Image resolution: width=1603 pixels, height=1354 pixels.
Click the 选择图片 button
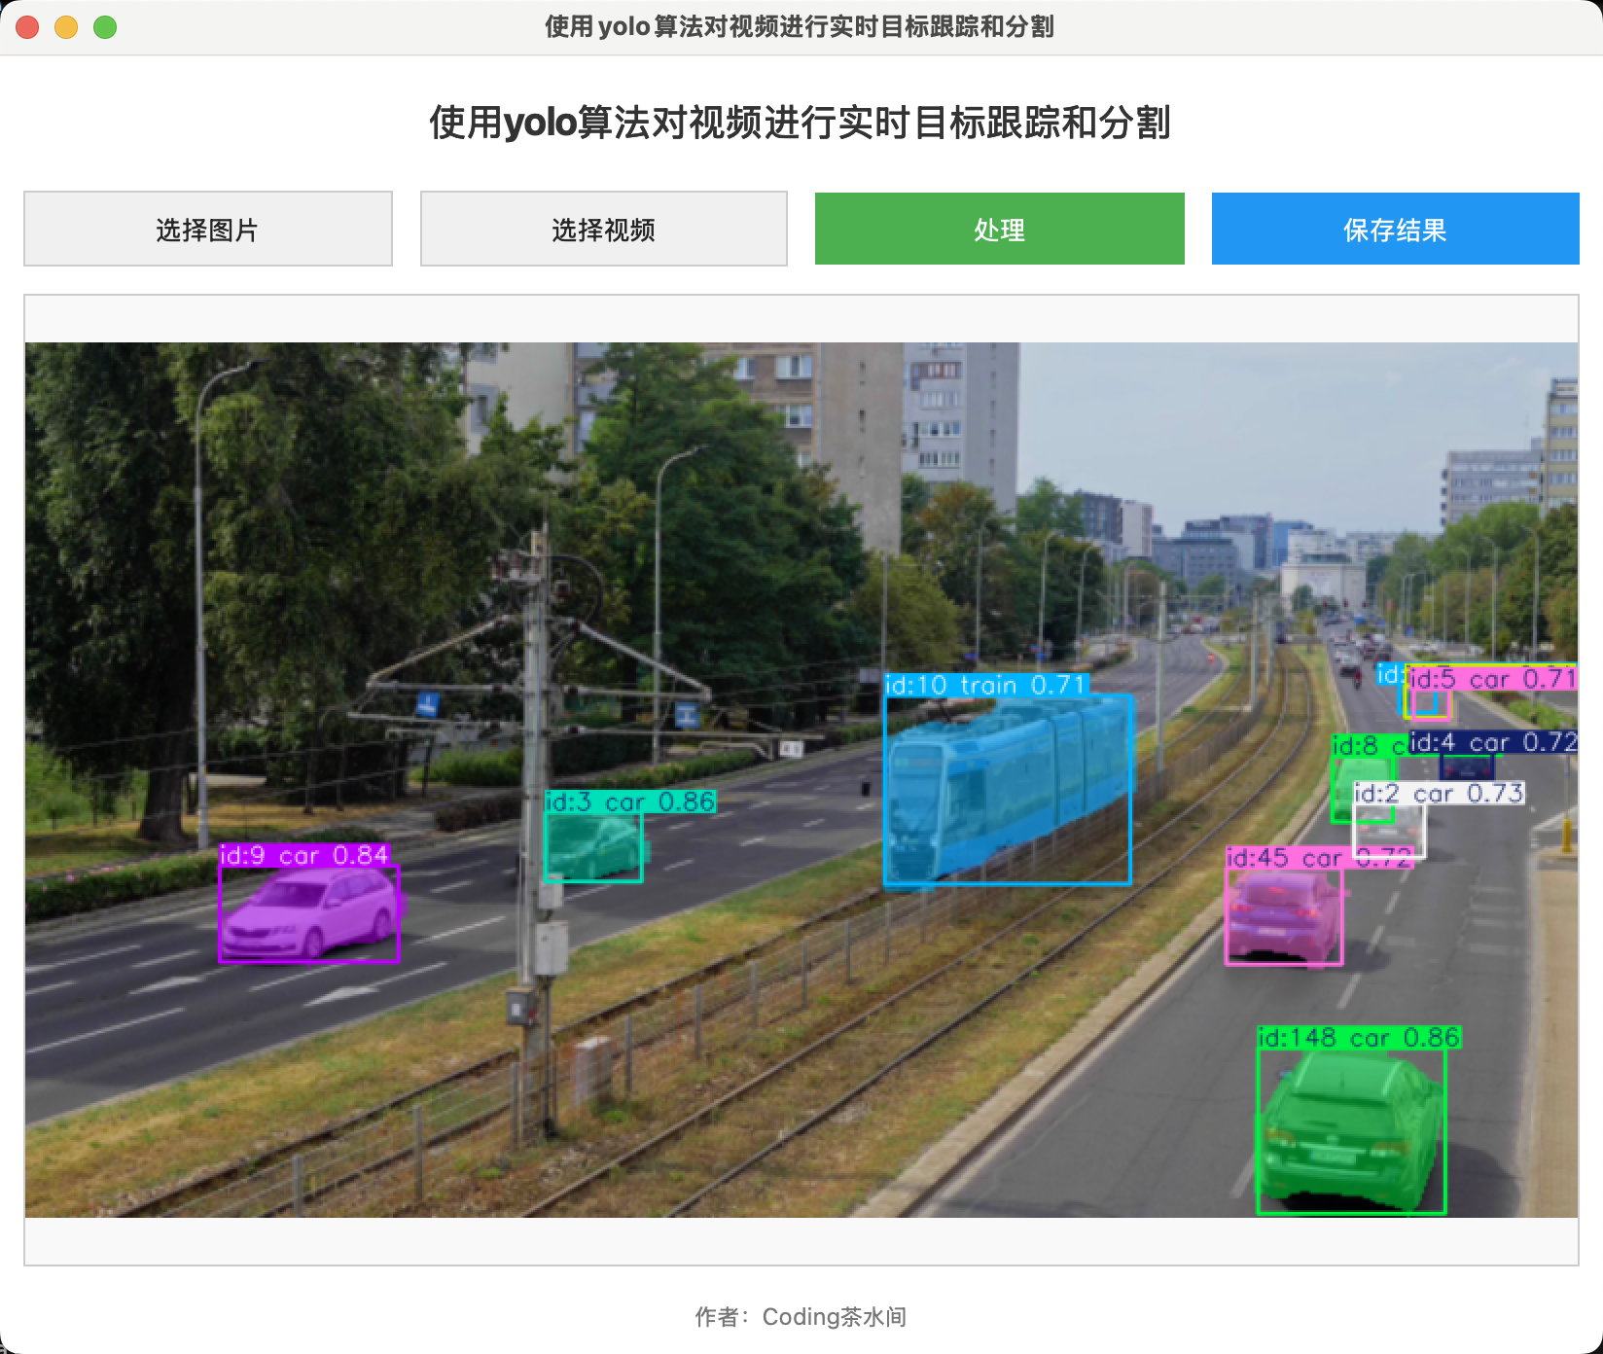click(207, 230)
